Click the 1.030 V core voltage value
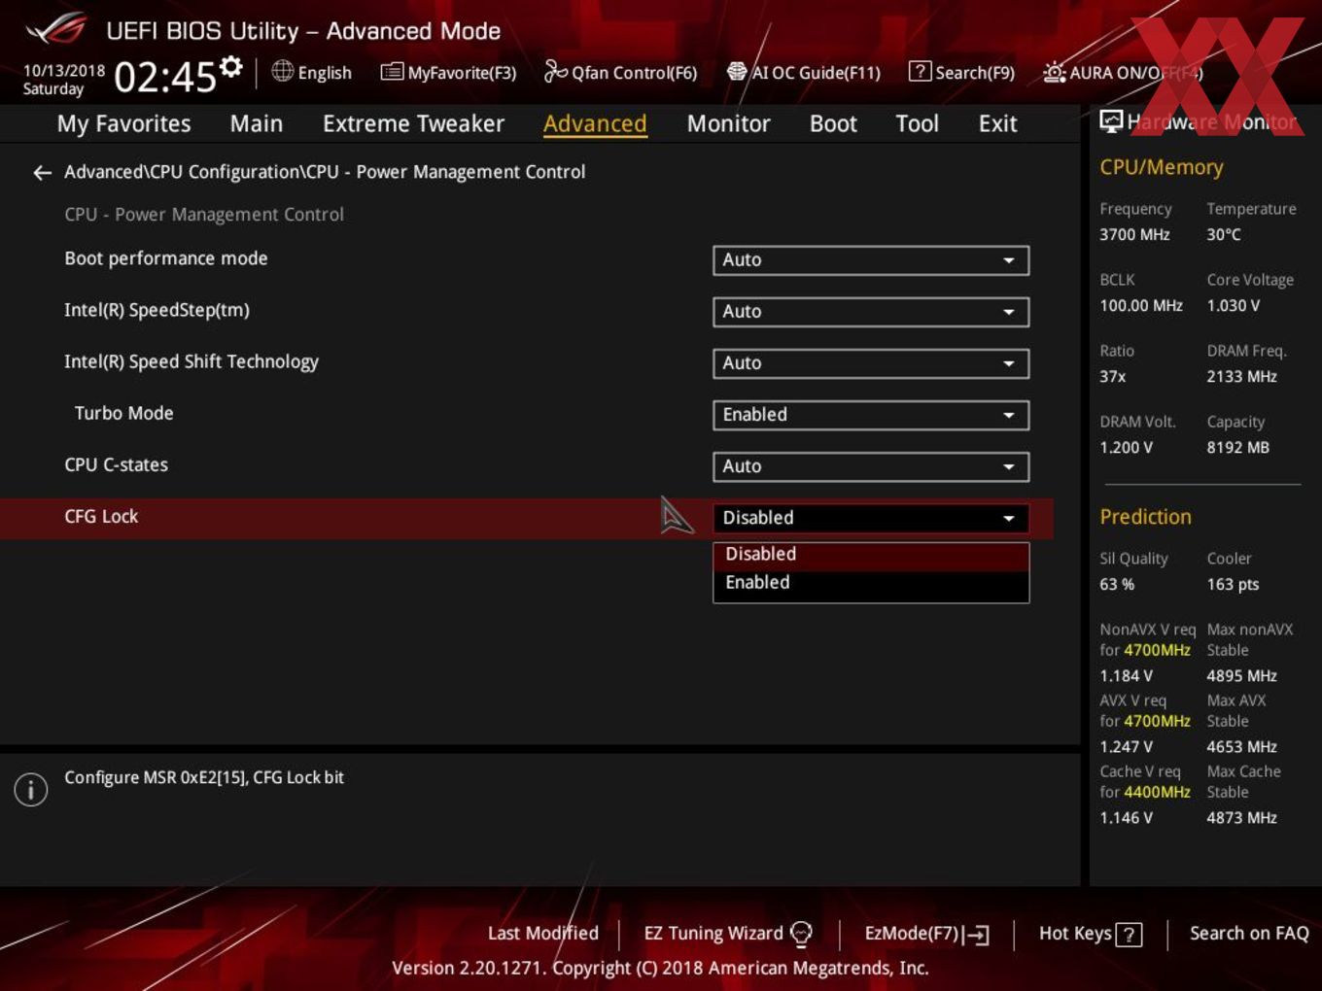The height and width of the screenshot is (991, 1322). pyautogui.click(x=1233, y=306)
